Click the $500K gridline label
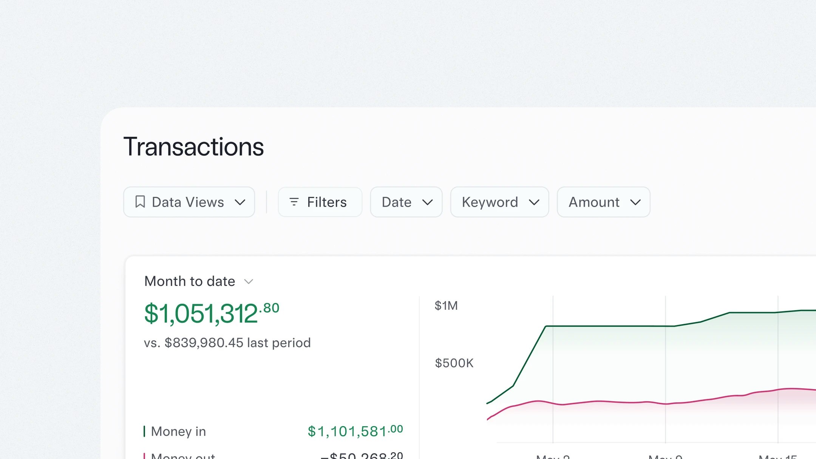 [454, 363]
